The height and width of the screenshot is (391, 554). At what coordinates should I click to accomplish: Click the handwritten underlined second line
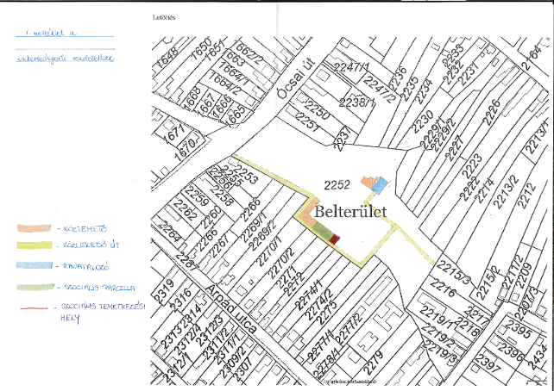tap(64, 57)
